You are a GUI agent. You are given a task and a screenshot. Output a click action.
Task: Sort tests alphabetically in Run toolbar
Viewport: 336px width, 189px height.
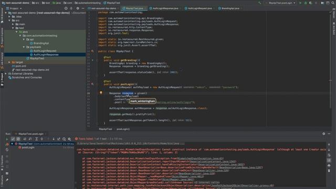pyautogui.click(x=25, y=139)
